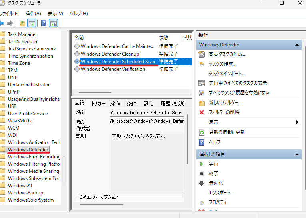Select the Windows Defender Cleanup task
Screen dimensions: 306x218
[x=110, y=54]
